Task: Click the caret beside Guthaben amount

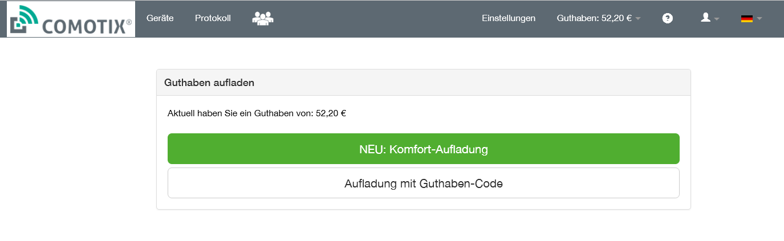Action: [x=638, y=19]
